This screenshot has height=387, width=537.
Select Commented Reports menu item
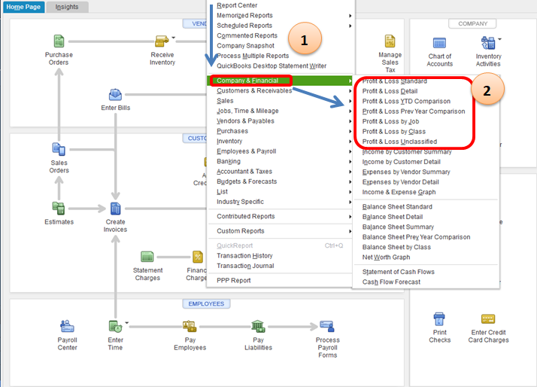(247, 35)
